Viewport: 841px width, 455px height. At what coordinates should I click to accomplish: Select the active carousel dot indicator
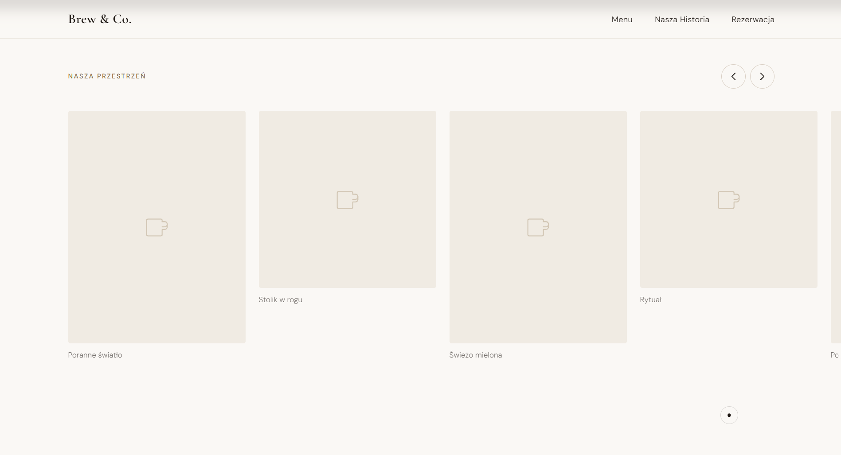[x=729, y=415]
